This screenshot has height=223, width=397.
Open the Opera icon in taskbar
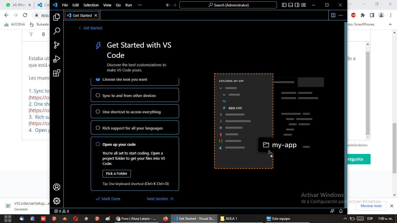coord(76,219)
